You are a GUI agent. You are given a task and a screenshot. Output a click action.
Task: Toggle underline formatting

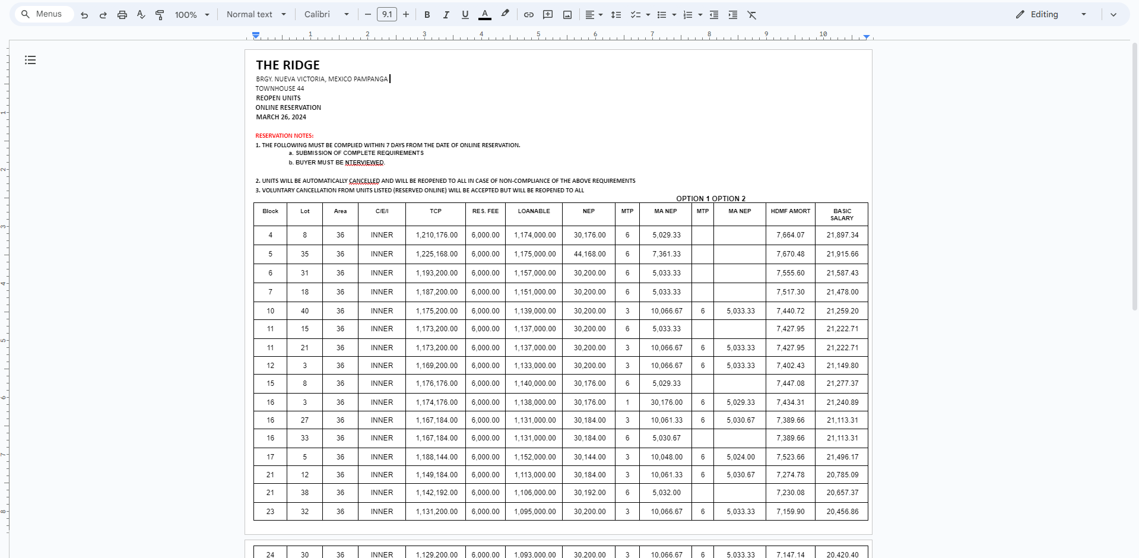(465, 15)
